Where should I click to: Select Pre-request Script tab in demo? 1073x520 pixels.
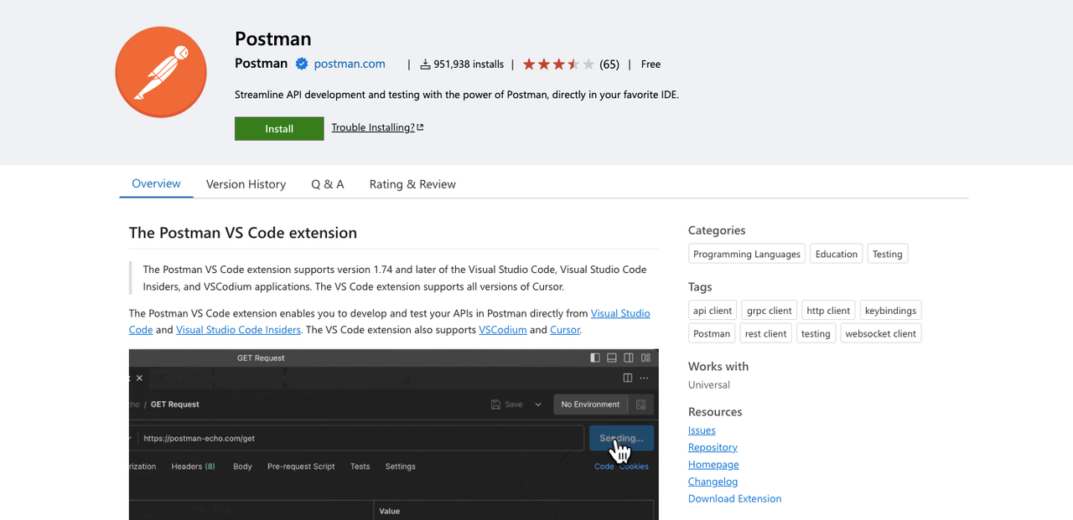[301, 466]
